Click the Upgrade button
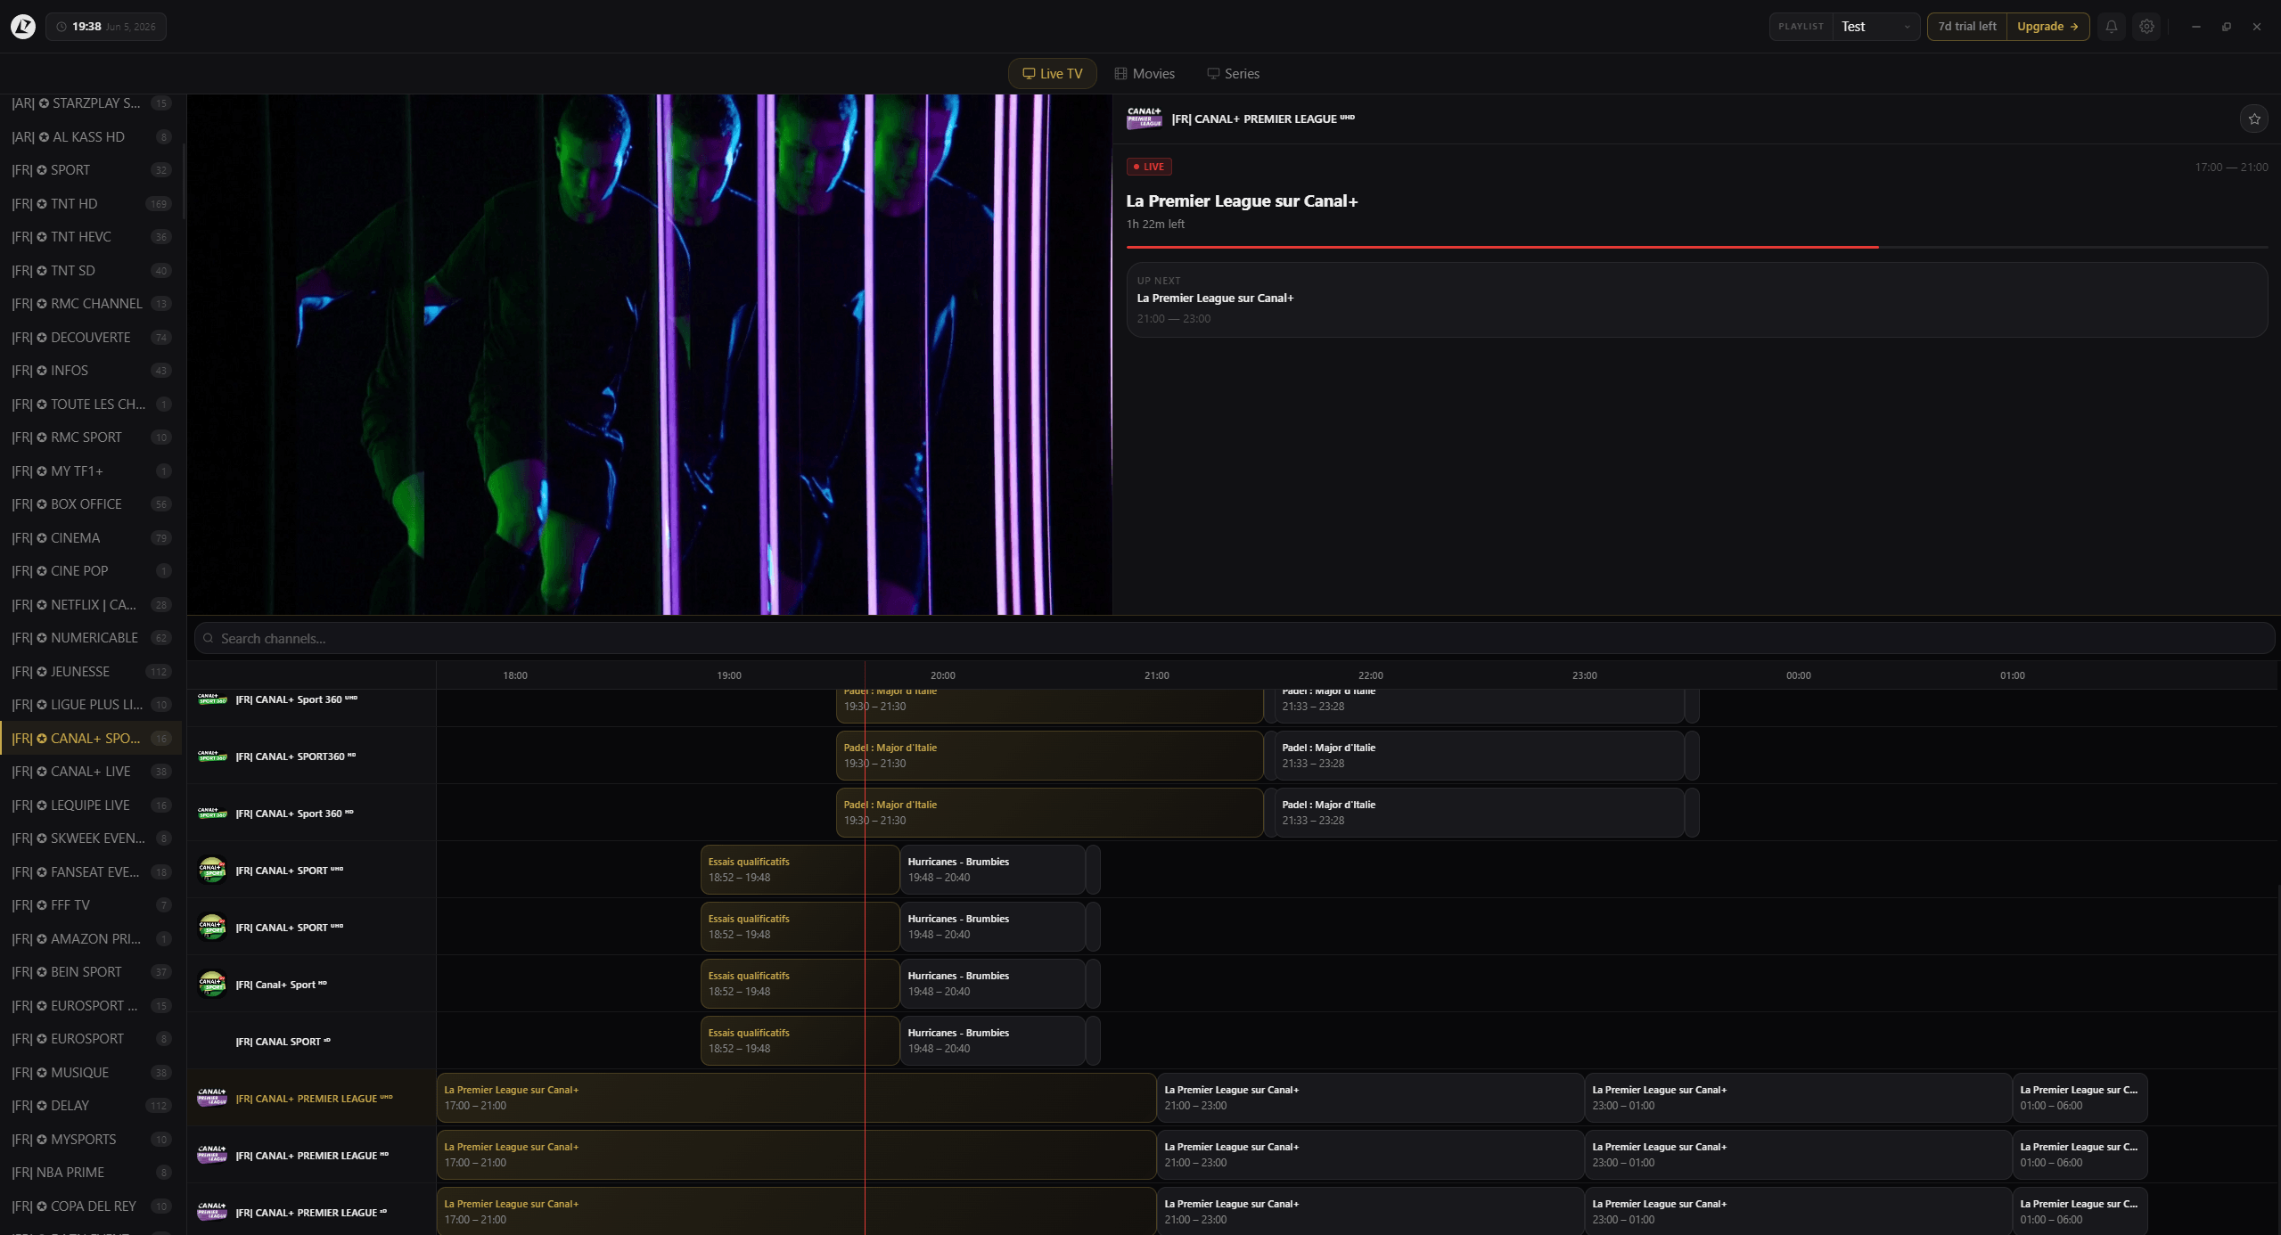The height and width of the screenshot is (1235, 2281). coord(2047,27)
